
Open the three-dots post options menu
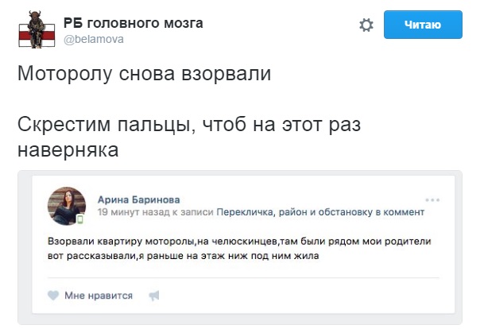432,199
